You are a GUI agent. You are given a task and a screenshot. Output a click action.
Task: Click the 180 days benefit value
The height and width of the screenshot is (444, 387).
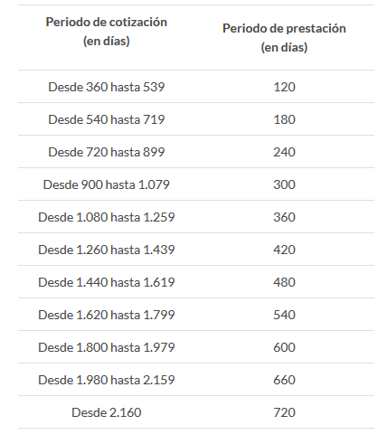(x=284, y=119)
